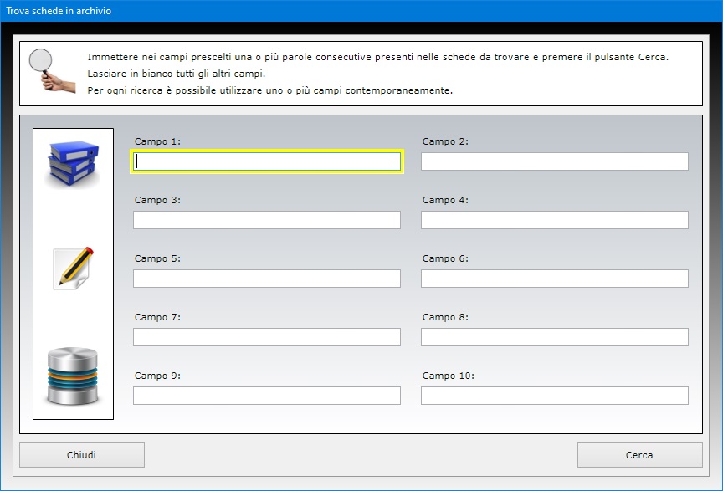The width and height of the screenshot is (723, 491).
Task: Click the database cylinder icon
Action: [x=73, y=376]
